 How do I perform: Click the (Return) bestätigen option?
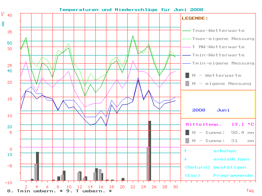pyautogui.click(x=215, y=167)
